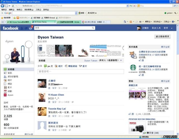Switch to the 2011年11月3日 browser tab
This screenshot has width=179, height=139.
(95, 22)
